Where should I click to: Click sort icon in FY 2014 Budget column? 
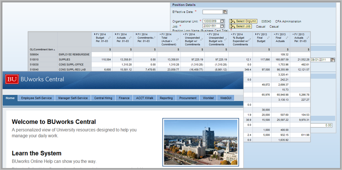coord(109,38)
